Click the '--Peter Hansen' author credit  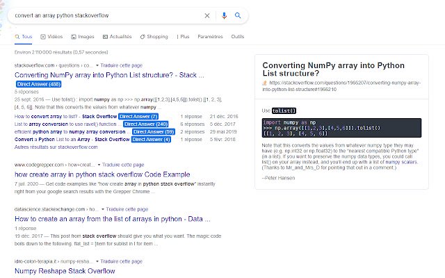(278, 178)
